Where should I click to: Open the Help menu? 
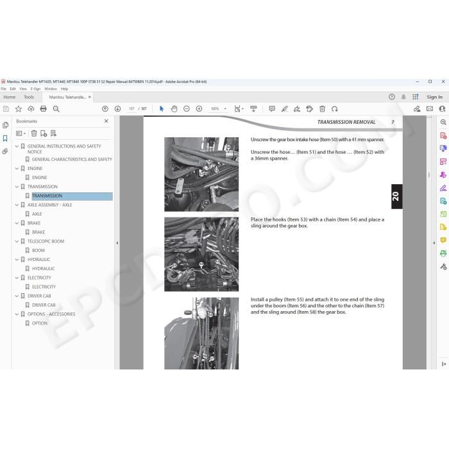tap(64, 89)
